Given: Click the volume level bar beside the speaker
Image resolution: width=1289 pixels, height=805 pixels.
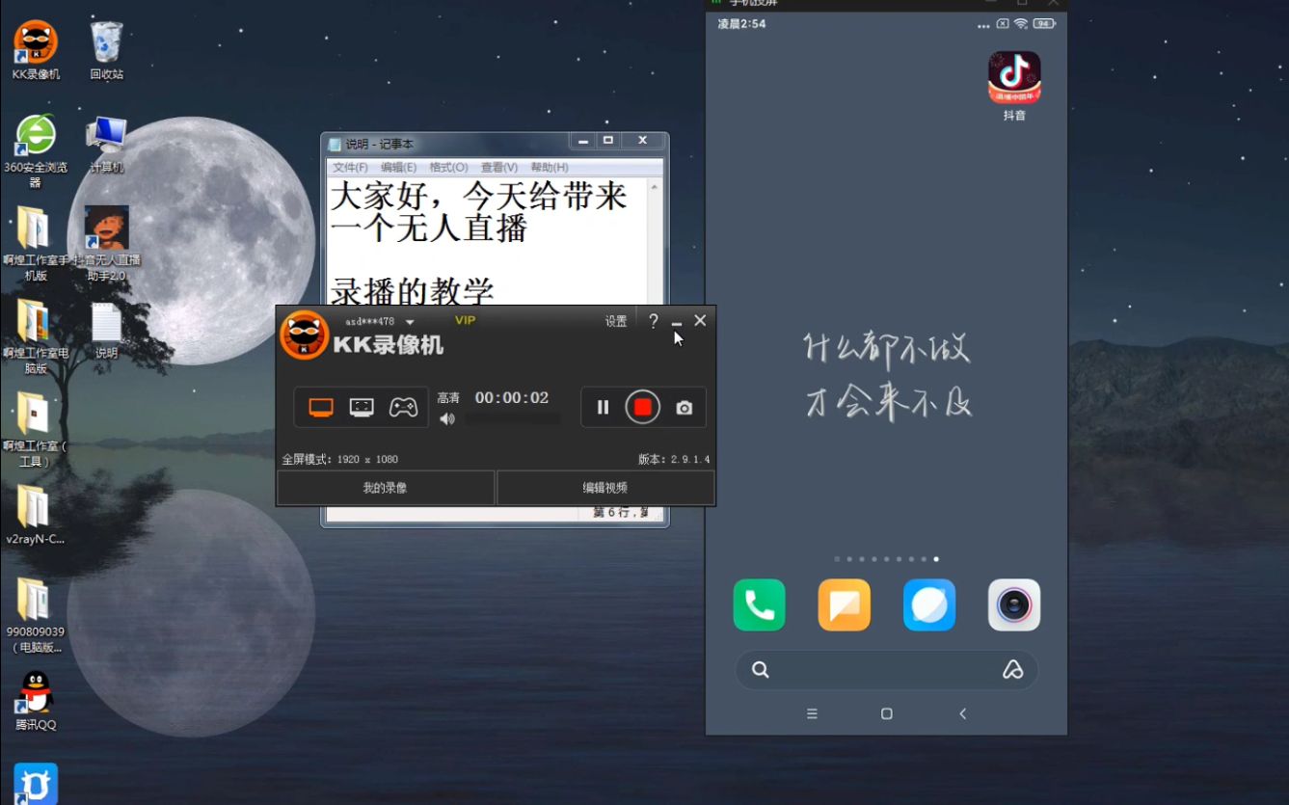Looking at the screenshot, I should point(513,418).
